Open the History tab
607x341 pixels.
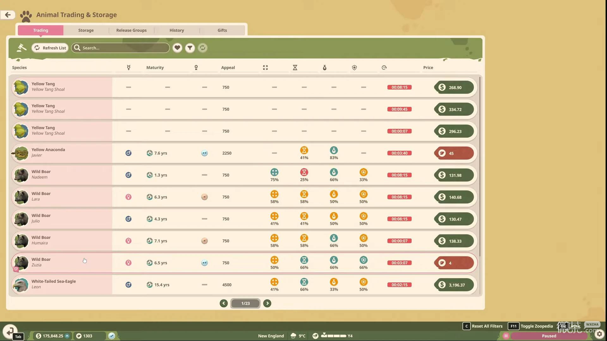coord(177,30)
